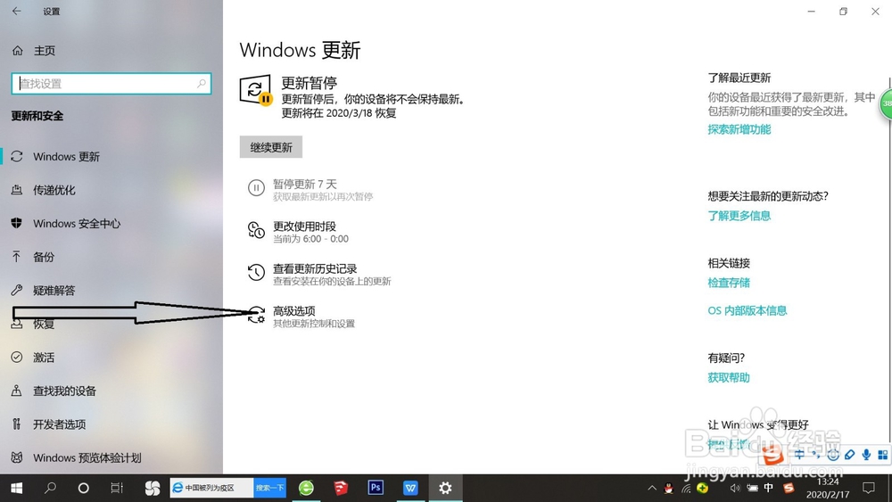The width and height of the screenshot is (892, 502).
Task: Click 暂停更新 7 天 option
Action: tap(310, 189)
